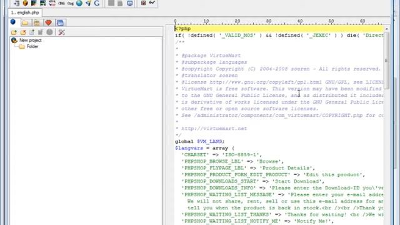The image size is (400, 225).
Task: Click the uppercase CBG toolbar icon
Action: [x=61, y=3]
